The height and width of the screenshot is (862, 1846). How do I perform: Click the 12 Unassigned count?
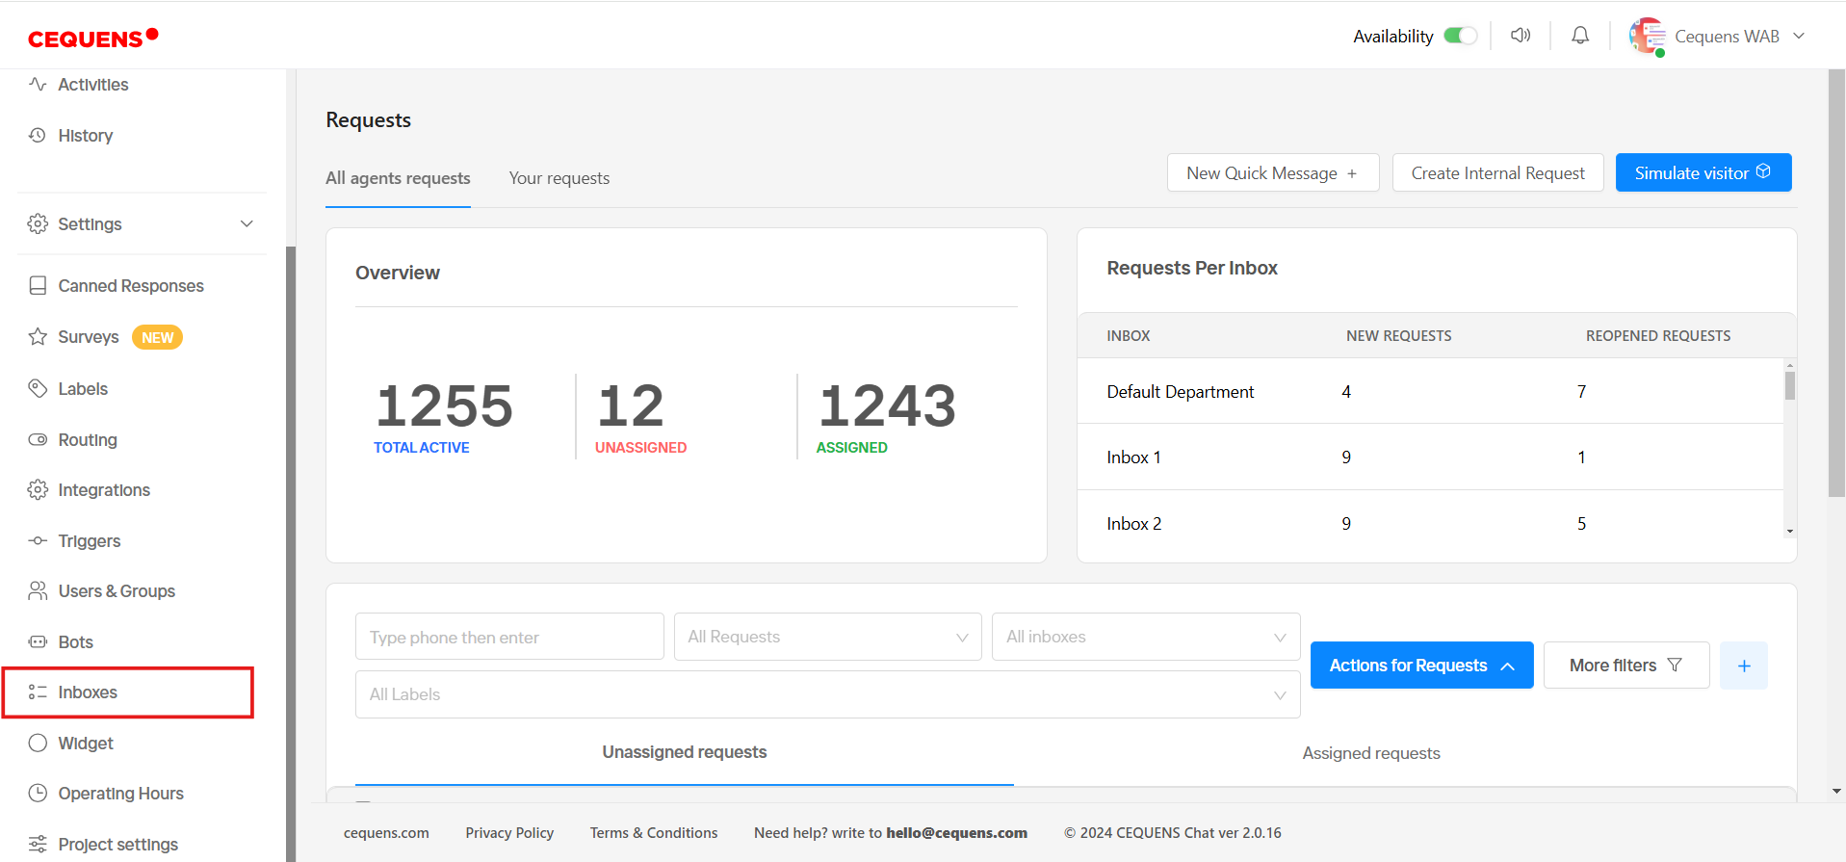pos(631,405)
